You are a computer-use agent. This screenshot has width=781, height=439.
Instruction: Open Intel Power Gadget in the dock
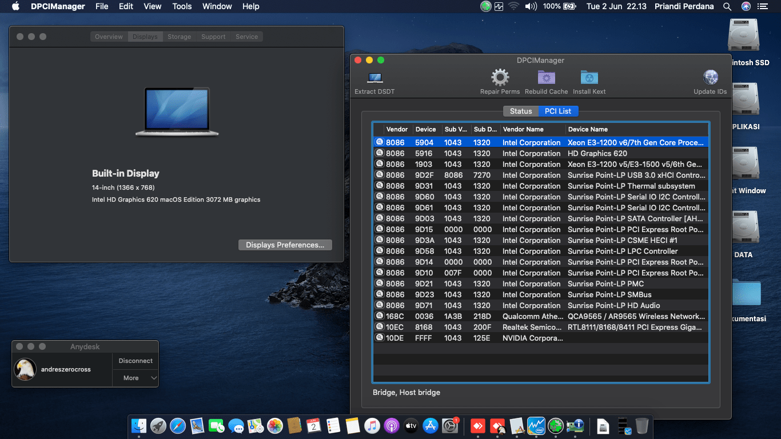click(536, 426)
